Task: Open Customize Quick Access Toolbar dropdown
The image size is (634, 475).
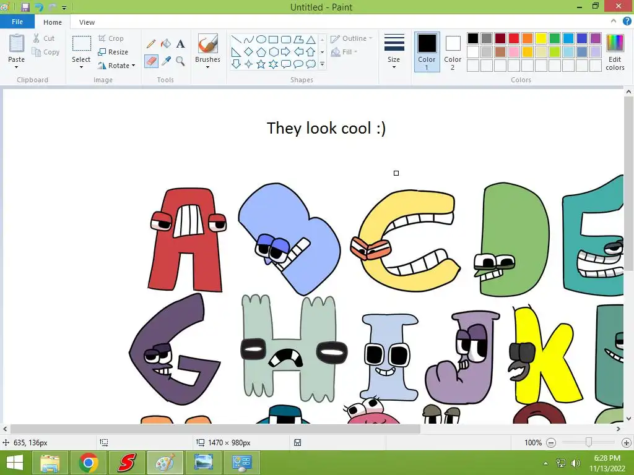Action: click(x=64, y=7)
